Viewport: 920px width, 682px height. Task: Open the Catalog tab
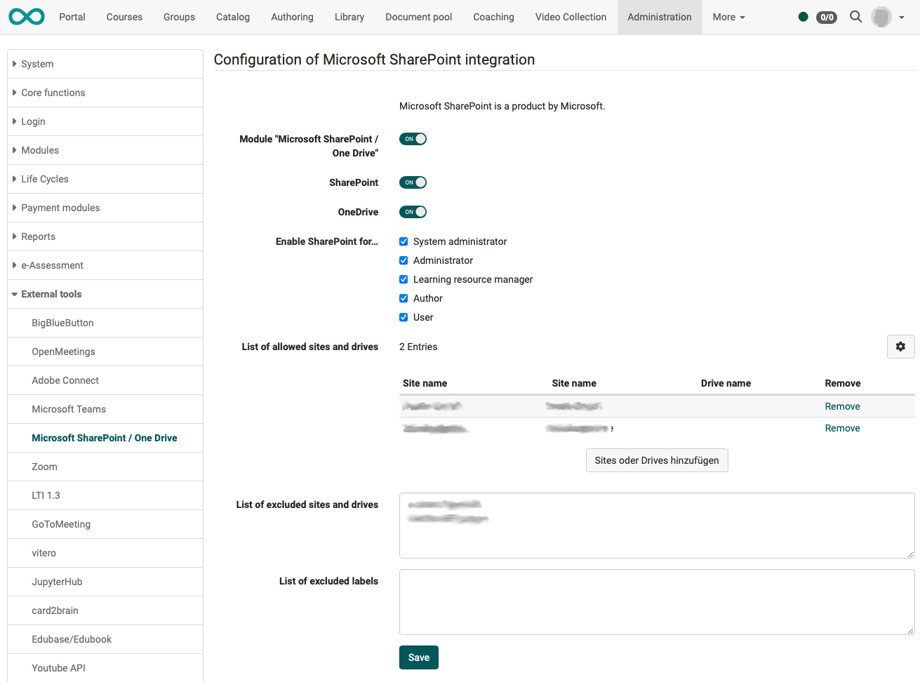tap(233, 17)
